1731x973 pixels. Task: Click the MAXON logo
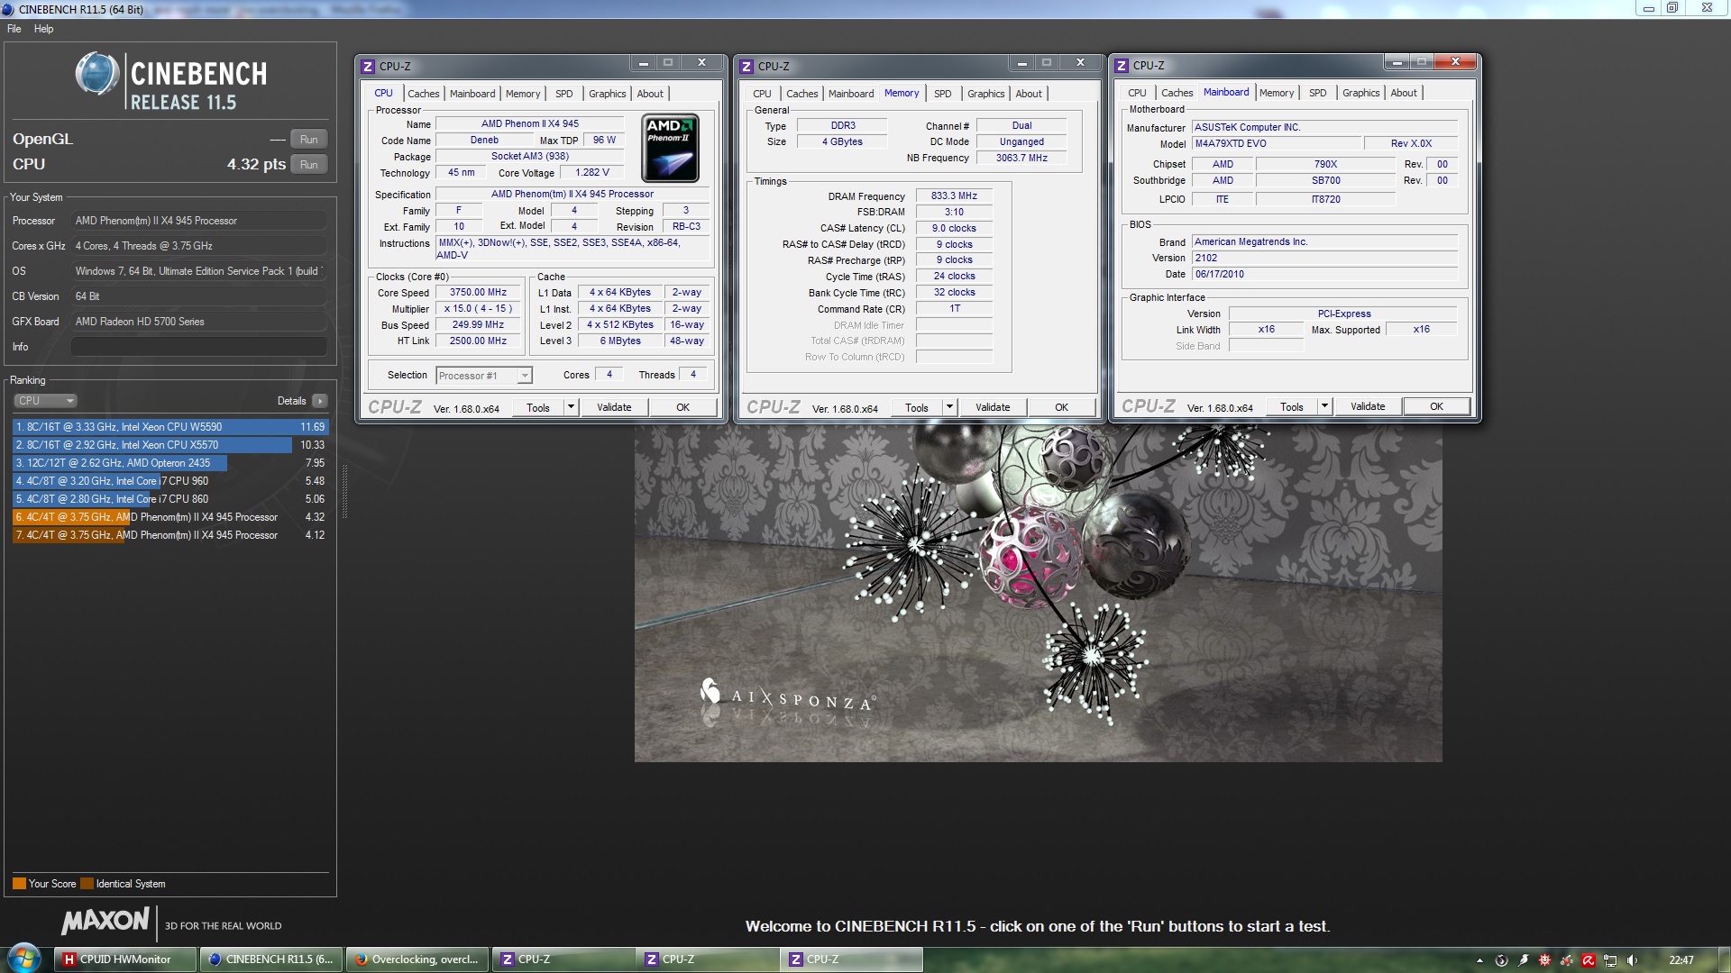(x=105, y=922)
